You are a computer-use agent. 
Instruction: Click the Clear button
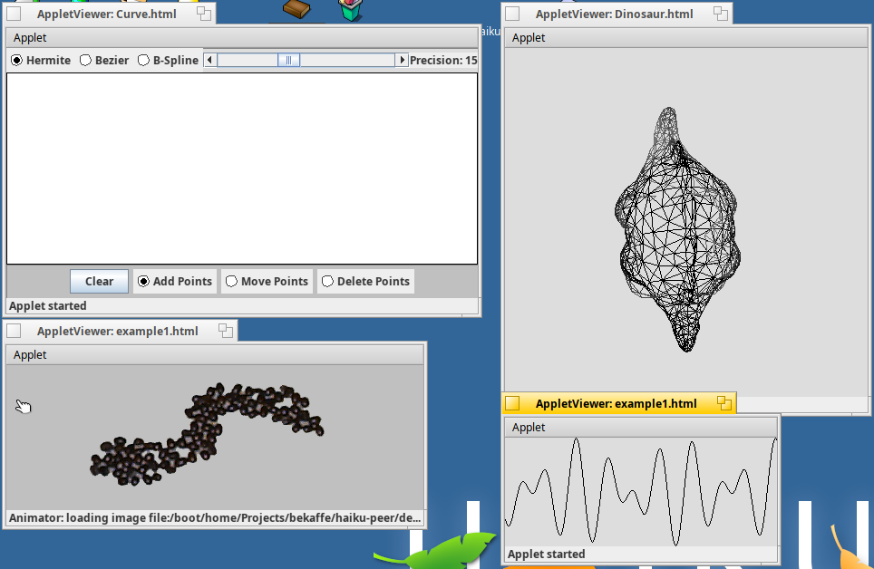click(x=99, y=282)
